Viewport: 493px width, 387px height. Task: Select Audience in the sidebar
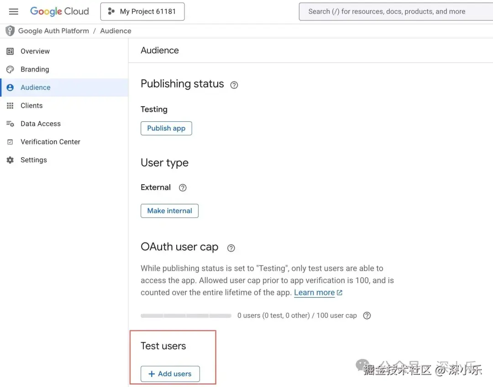[x=36, y=88]
